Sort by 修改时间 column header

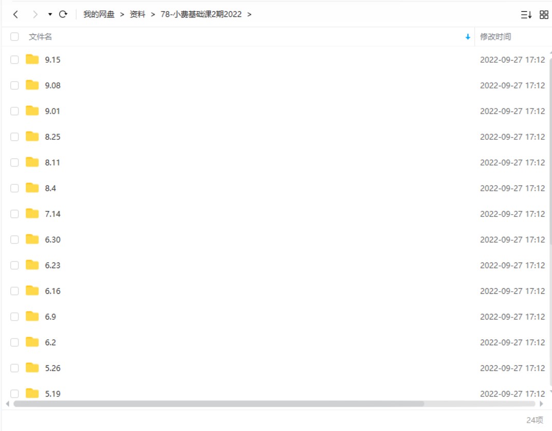(x=495, y=36)
